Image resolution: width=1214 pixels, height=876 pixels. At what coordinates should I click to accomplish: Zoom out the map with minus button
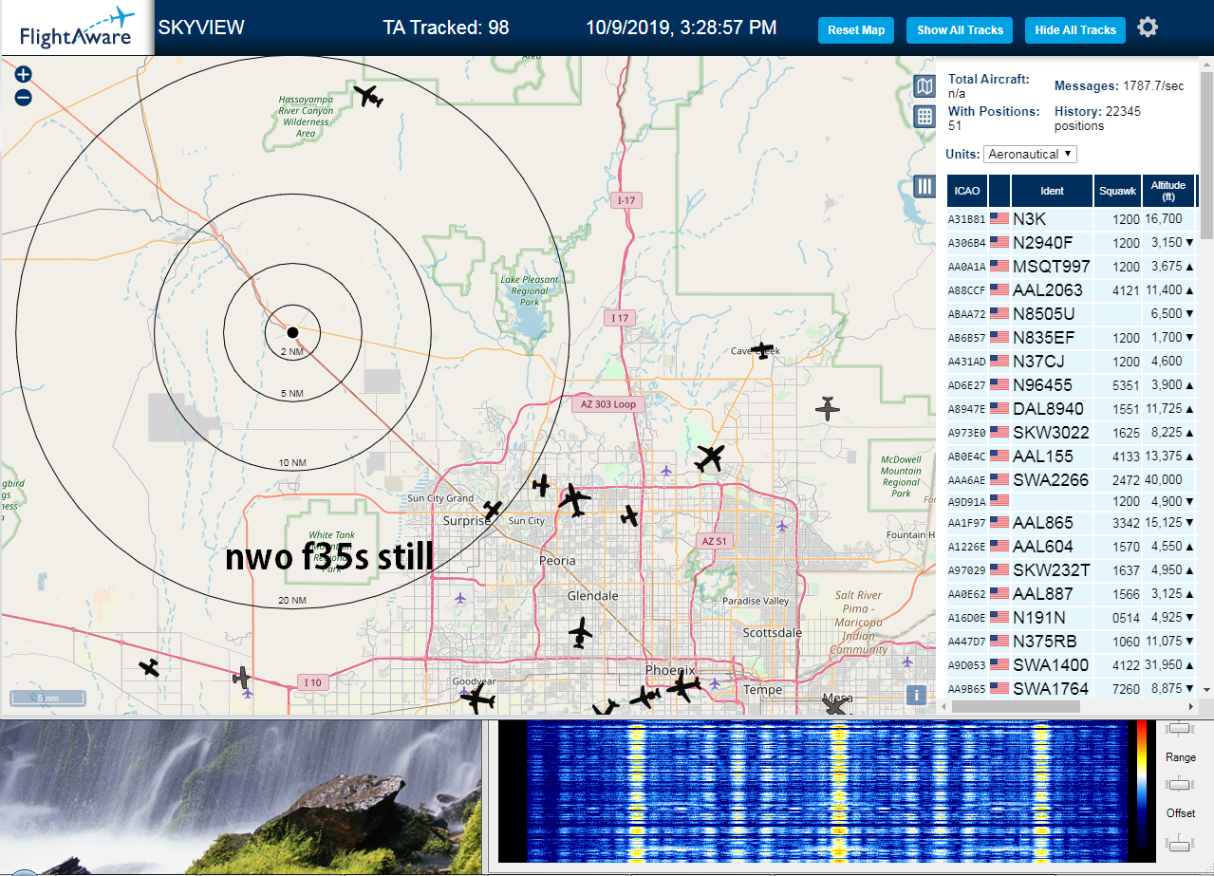[24, 97]
